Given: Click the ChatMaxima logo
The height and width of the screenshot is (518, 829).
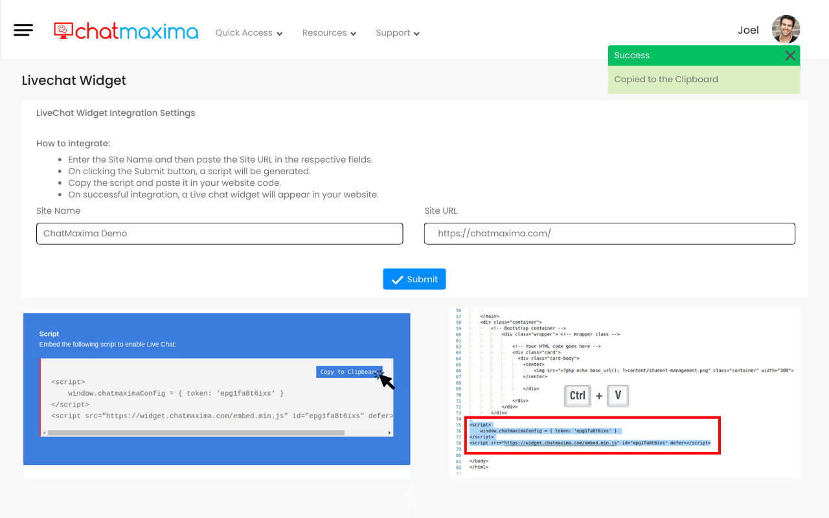Looking at the screenshot, I should coord(126,31).
